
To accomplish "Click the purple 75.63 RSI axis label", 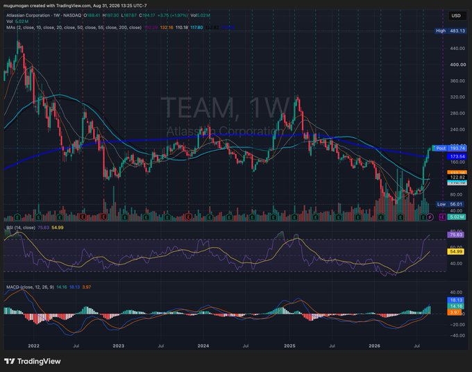I will [456, 235].
